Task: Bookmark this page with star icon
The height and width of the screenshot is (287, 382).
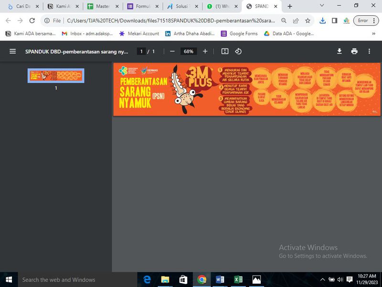Action: 308,21
